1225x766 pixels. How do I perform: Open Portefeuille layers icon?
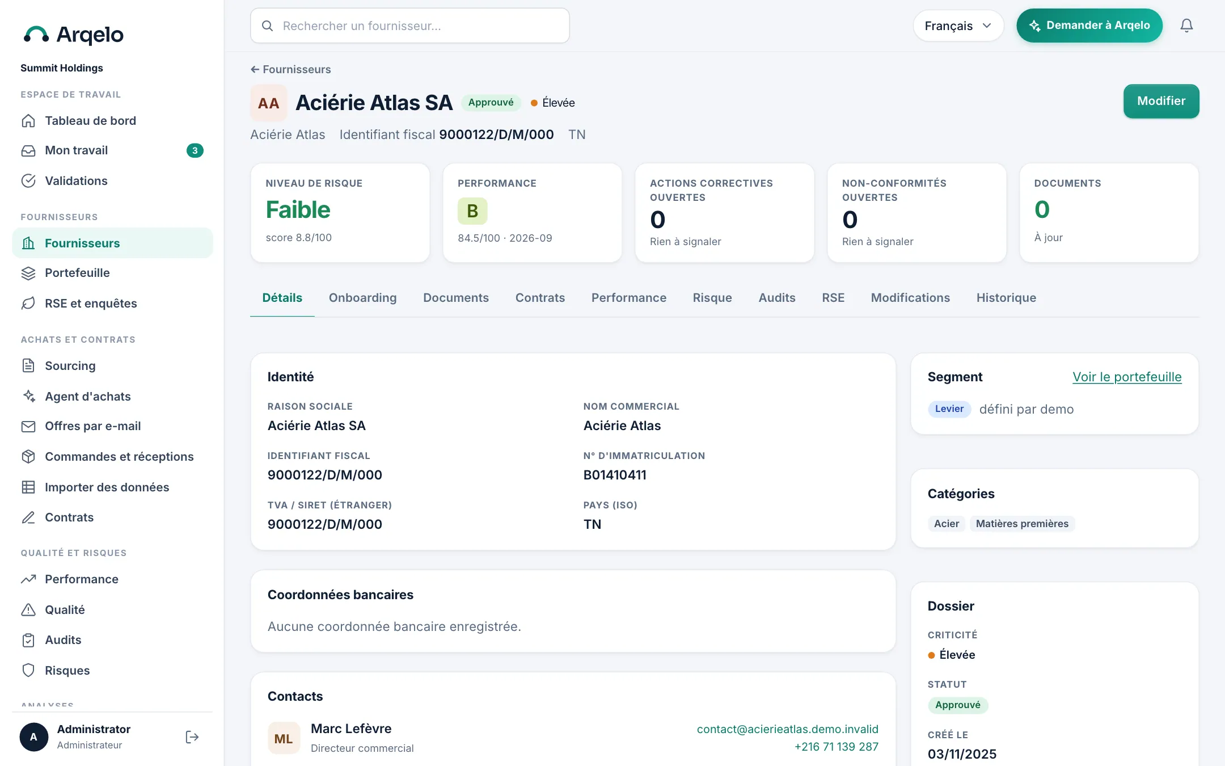pos(28,273)
